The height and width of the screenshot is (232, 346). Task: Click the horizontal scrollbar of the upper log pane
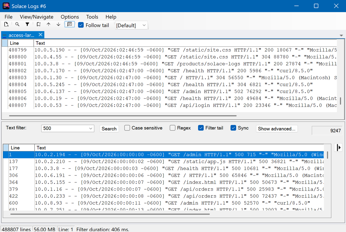pyautogui.click(x=123, y=116)
